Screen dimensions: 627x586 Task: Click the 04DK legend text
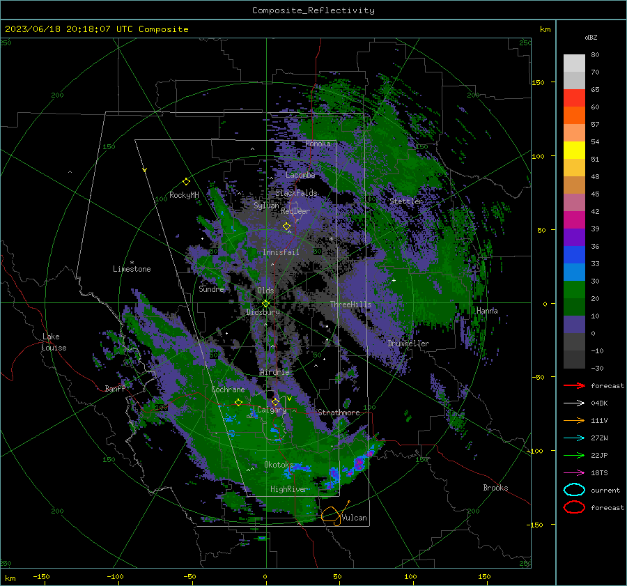pos(599,403)
